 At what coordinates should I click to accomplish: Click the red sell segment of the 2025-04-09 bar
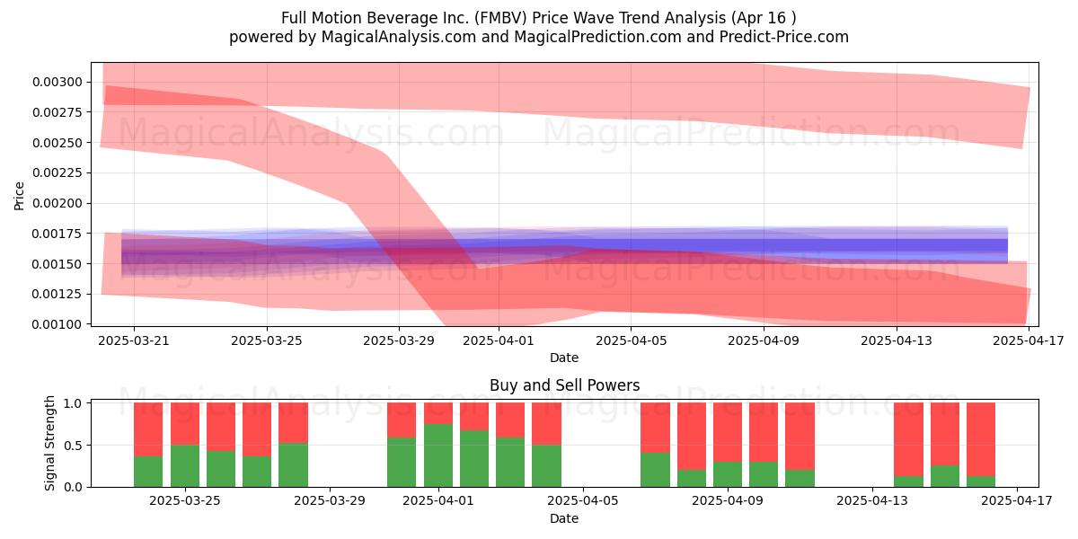pyautogui.click(x=728, y=432)
